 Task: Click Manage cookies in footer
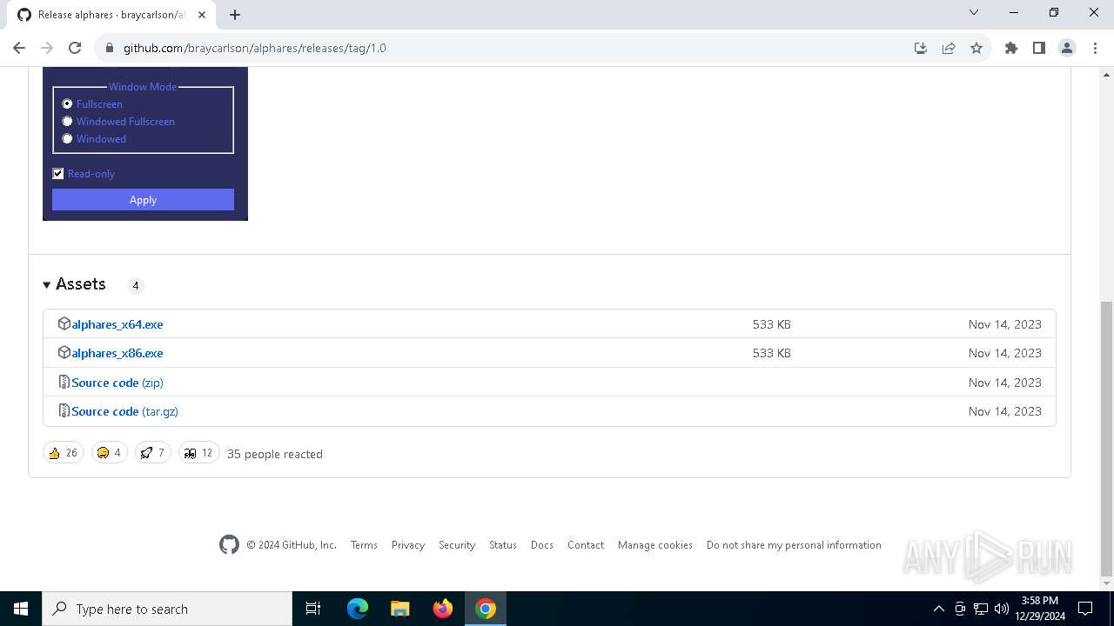click(655, 545)
